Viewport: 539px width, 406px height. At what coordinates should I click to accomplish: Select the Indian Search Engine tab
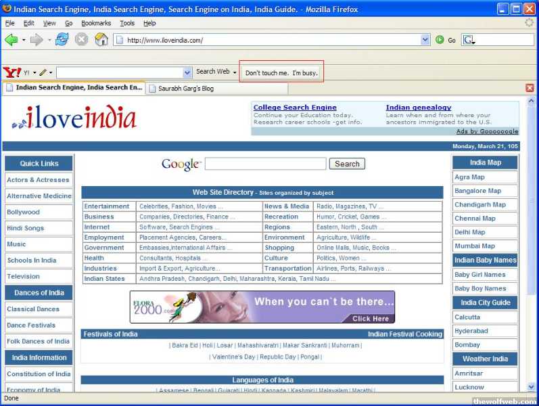[x=74, y=88]
